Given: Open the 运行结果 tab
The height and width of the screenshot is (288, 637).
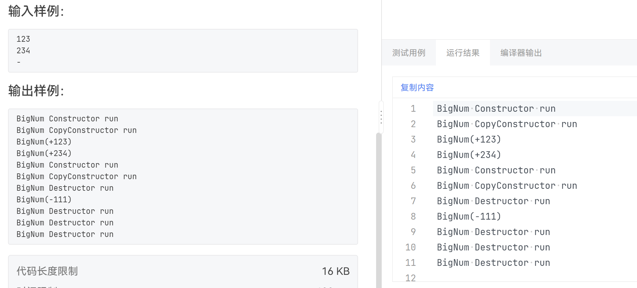Looking at the screenshot, I should click(x=463, y=53).
